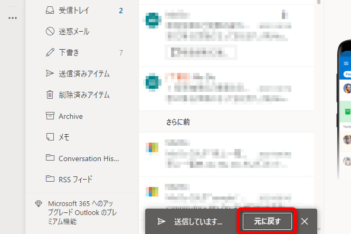
Task: Click the premium diamond icon
Action: 39,203
